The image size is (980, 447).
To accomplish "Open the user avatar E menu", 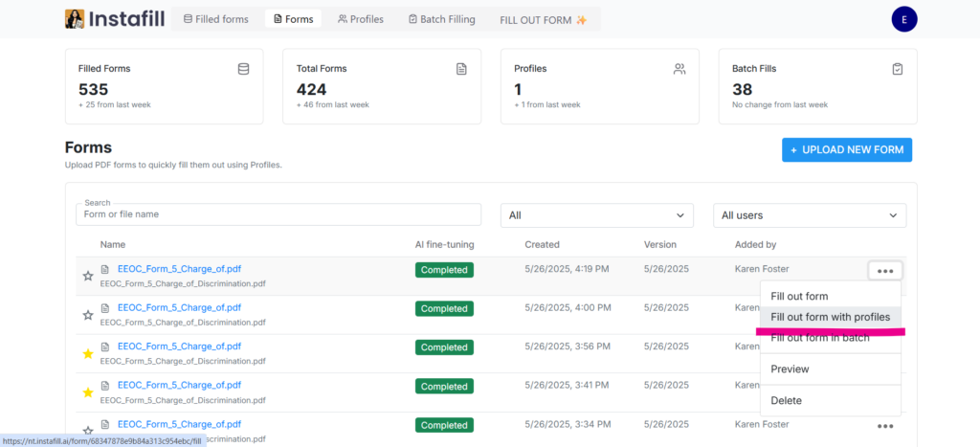I will [903, 19].
